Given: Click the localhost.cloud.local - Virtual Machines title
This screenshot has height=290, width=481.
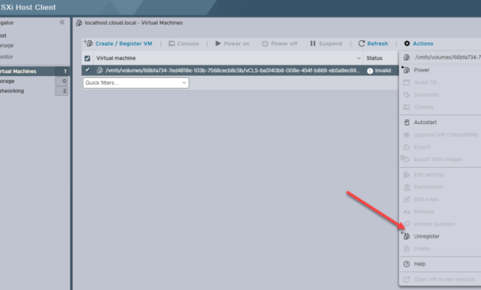Looking at the screenshot, I should [134, 23].
